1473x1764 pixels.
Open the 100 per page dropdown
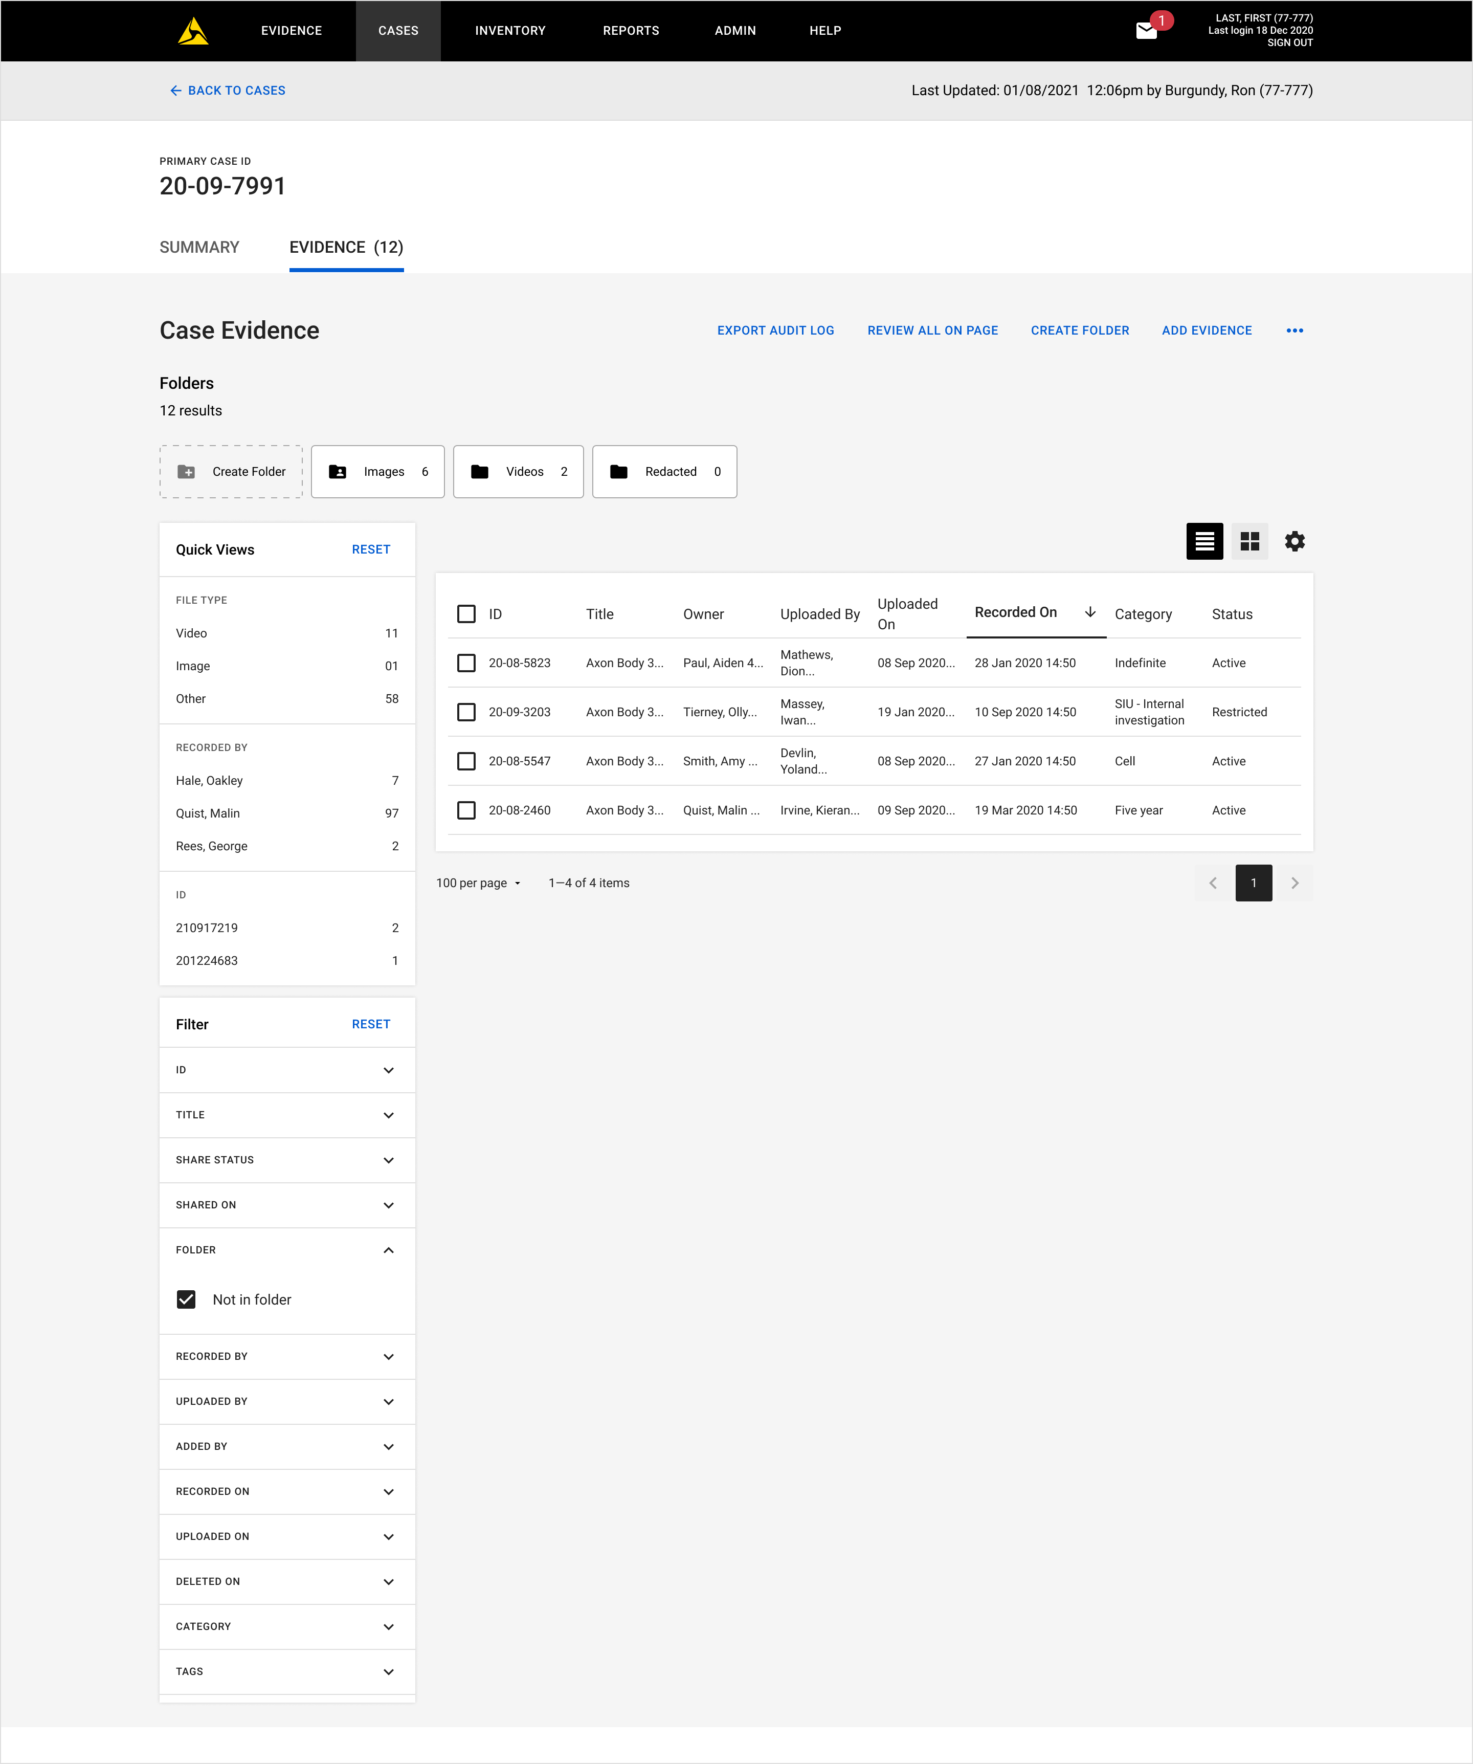coord(479,883)
